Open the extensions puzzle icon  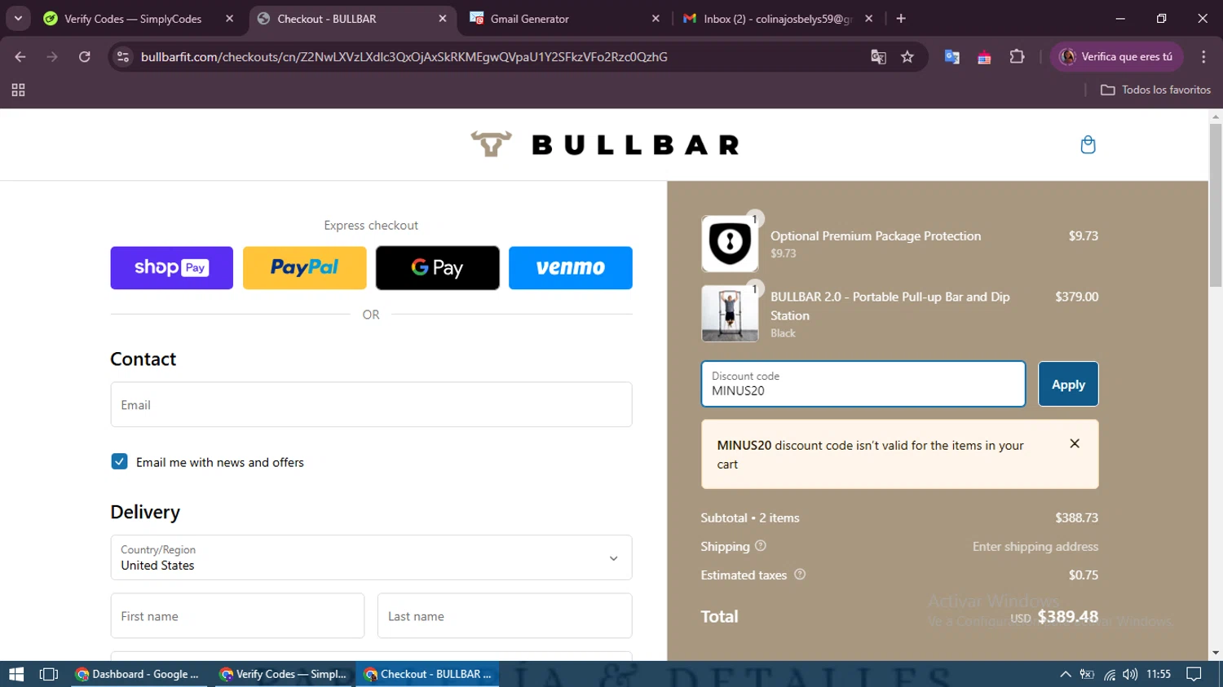pyautogui.click(x=1017, y=57)
